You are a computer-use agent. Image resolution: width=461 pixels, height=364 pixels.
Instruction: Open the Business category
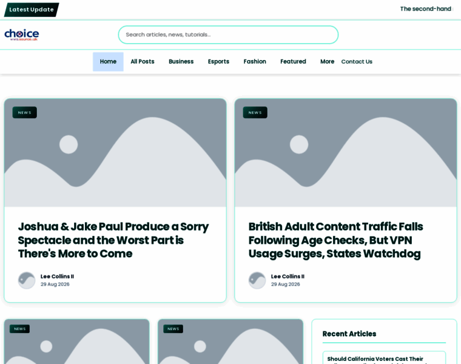pos(181,62)
